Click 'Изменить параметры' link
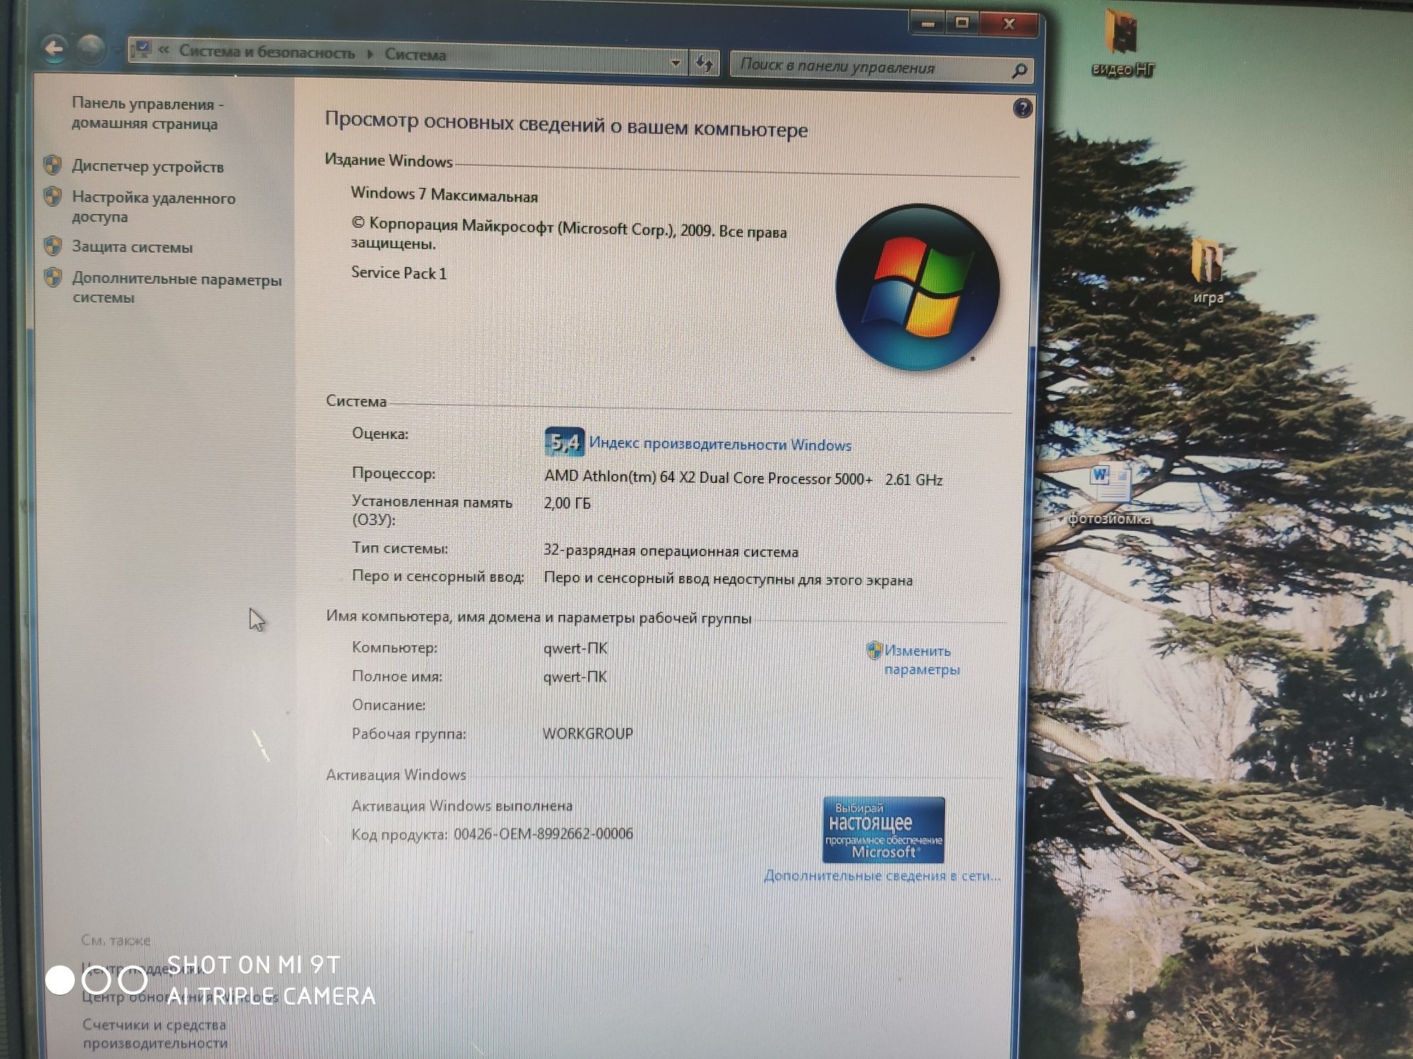 click(921, 660)
